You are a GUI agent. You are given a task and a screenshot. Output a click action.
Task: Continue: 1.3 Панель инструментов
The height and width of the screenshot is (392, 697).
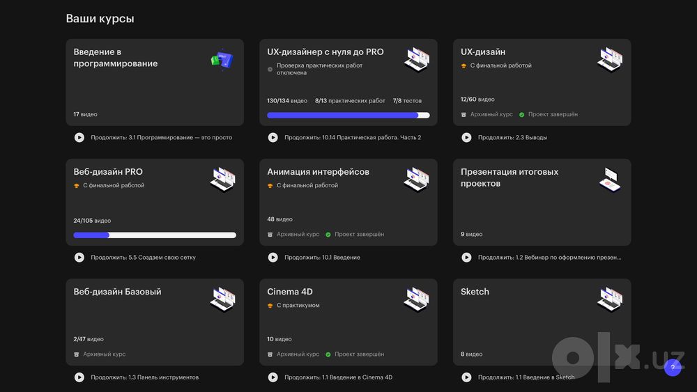(144, 377)
